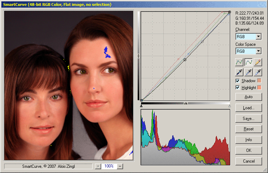Click the vertical output arrows handle
This screenshot has width=268, height=173.
(138, 56)
